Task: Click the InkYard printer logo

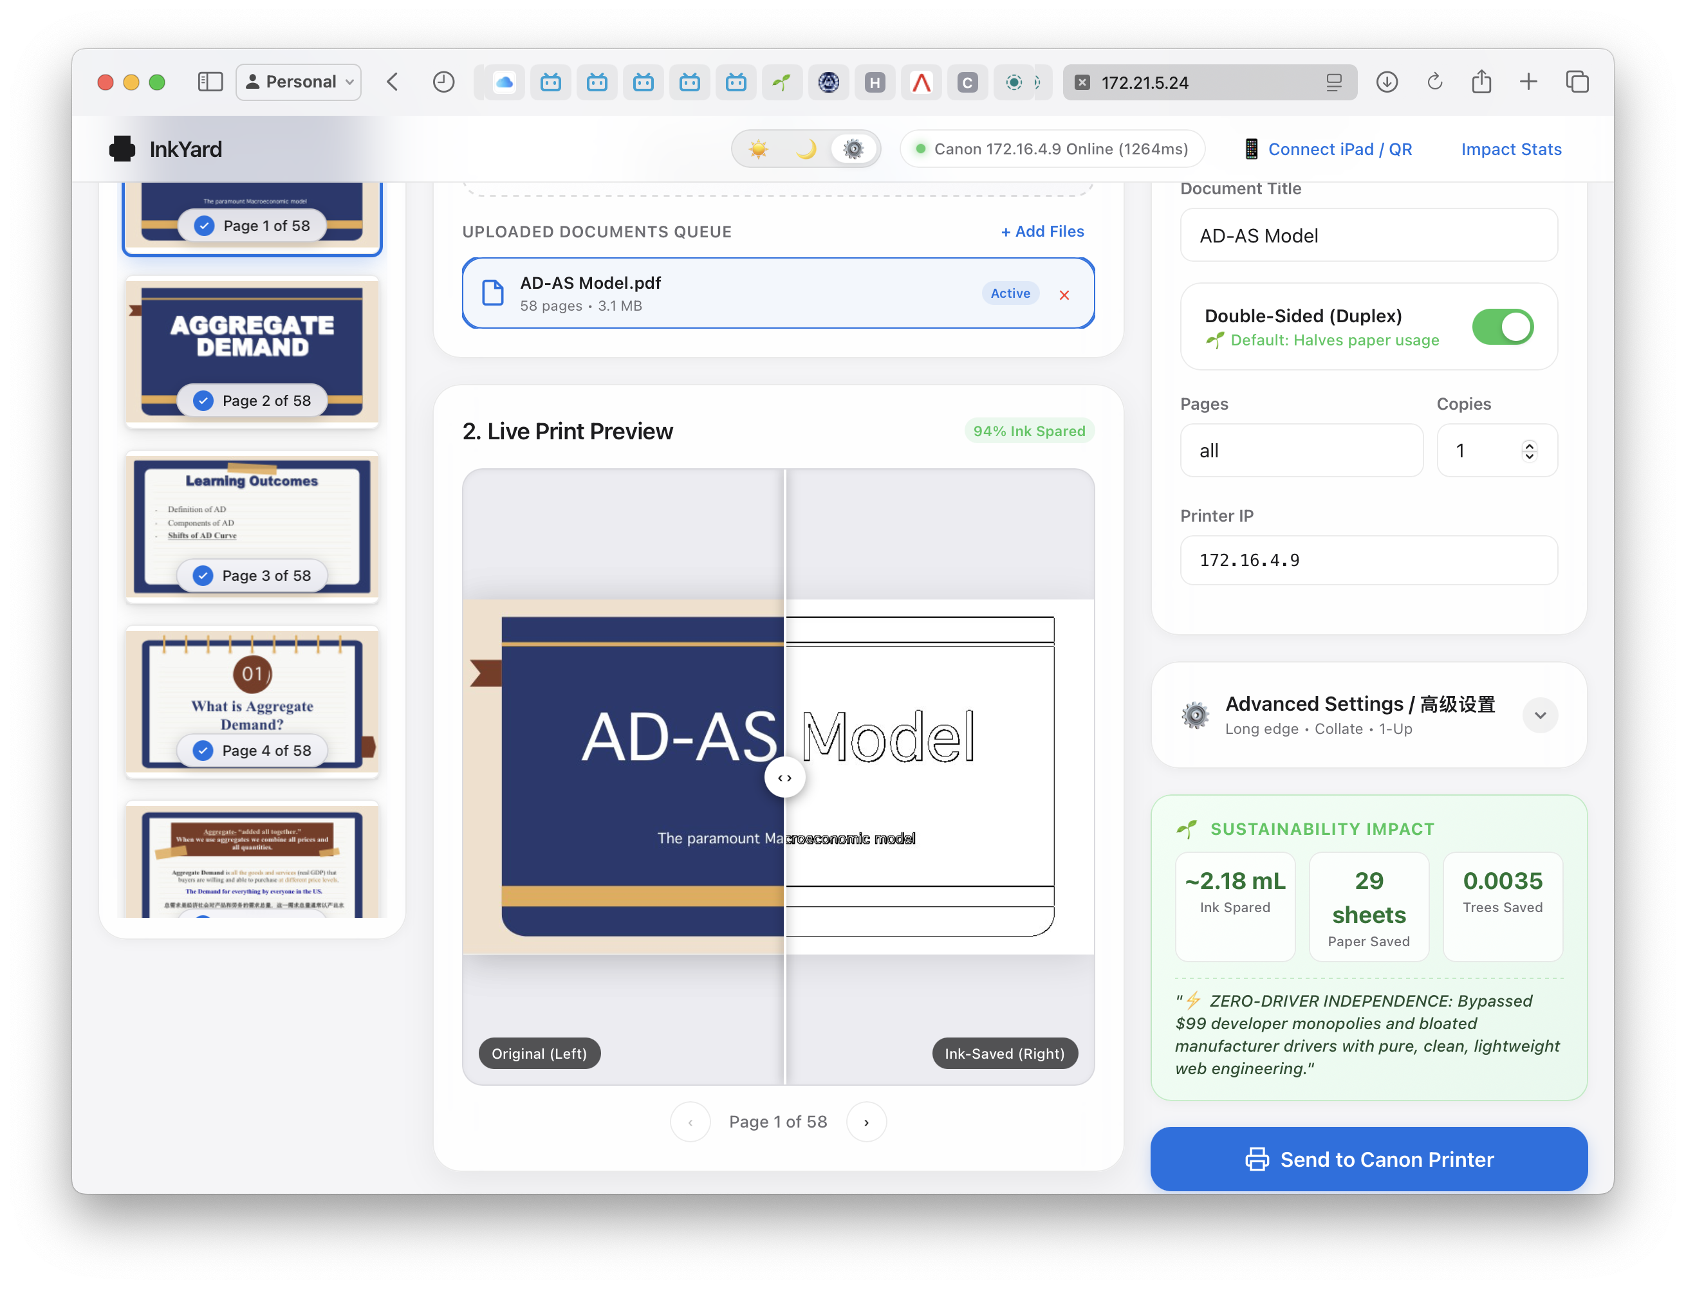Action: [122, 149]
